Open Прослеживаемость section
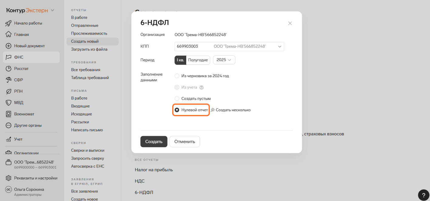This screenshot has width=430, height=201. pyautogui.click(x=89, y=33)
